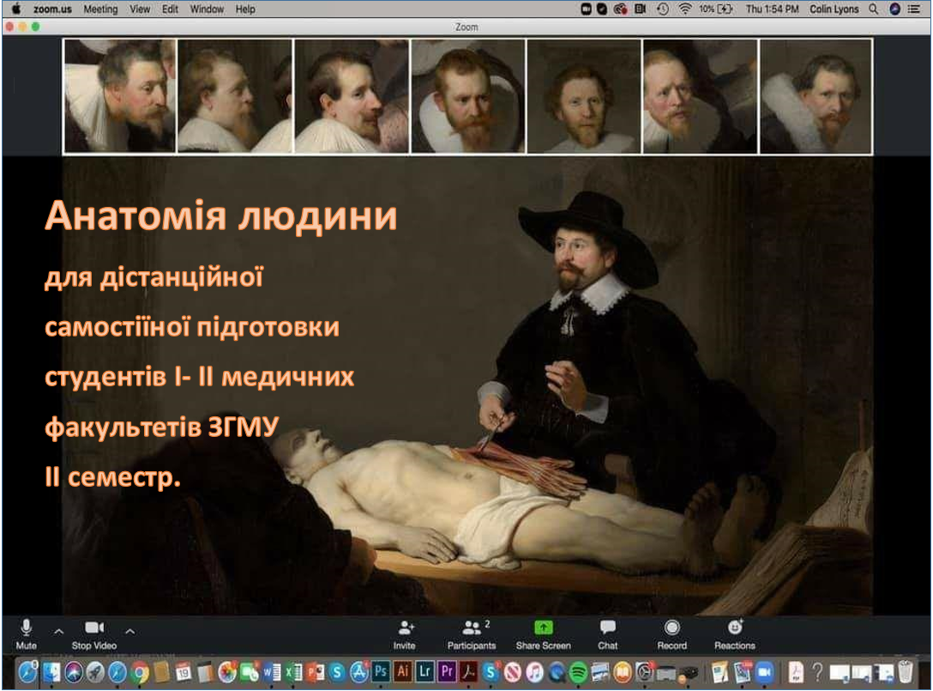Screen dimensions: 933x691
Task: Open Siri from the menu bar
Action: pos(894,9)
